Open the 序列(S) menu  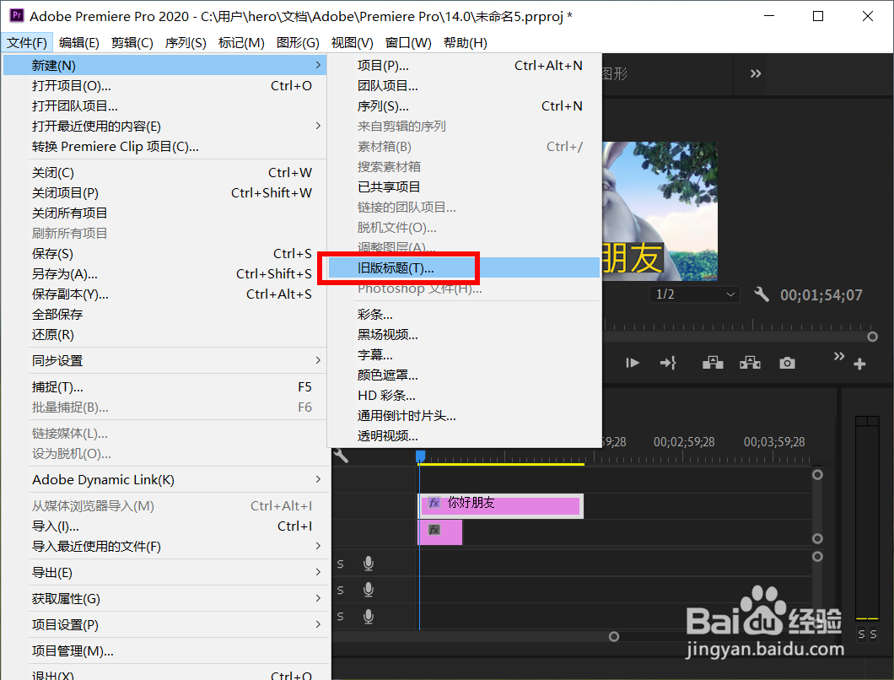(x=186, y=43)
